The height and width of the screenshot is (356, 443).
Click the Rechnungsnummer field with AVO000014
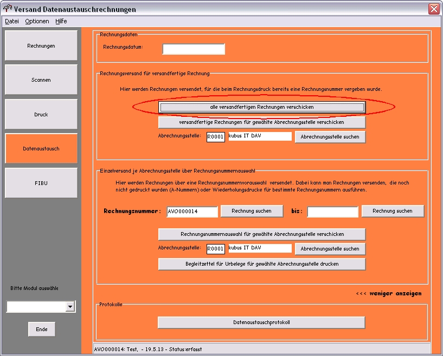pos(192,212)
